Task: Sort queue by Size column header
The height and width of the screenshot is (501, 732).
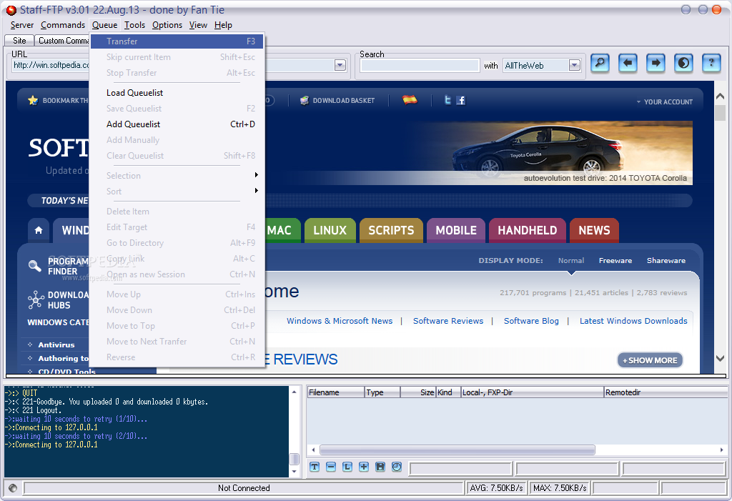Action: pos(417,392)
